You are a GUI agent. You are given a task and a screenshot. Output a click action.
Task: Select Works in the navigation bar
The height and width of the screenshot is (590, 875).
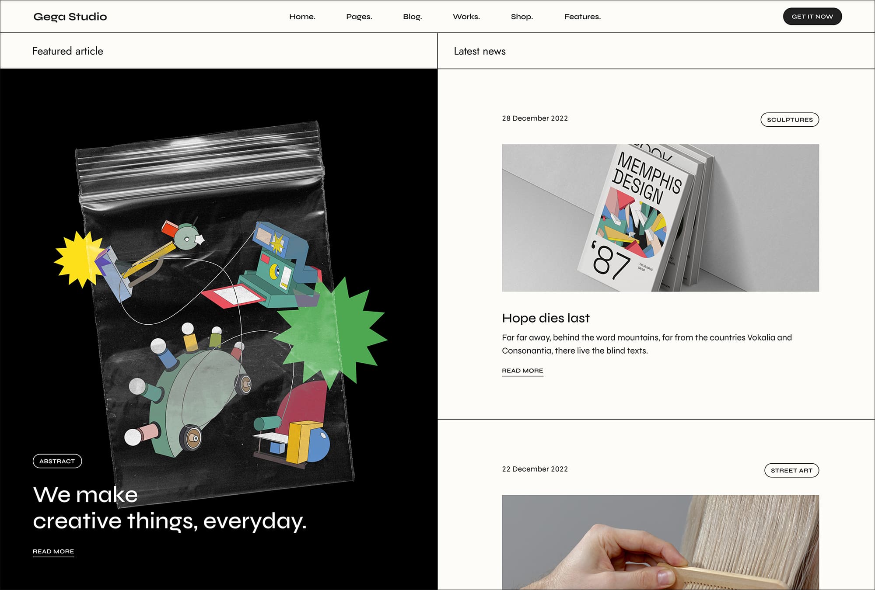click(x=466, y=17)
